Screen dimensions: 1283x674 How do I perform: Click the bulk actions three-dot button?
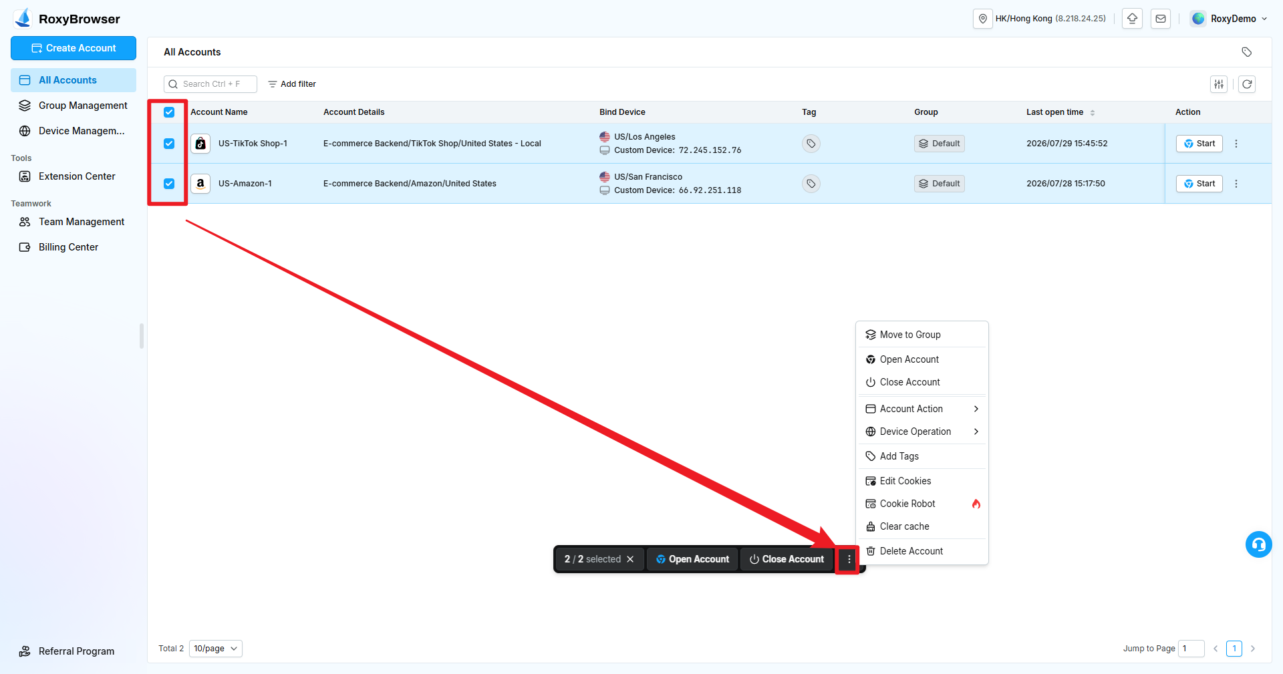click(849, 559)
